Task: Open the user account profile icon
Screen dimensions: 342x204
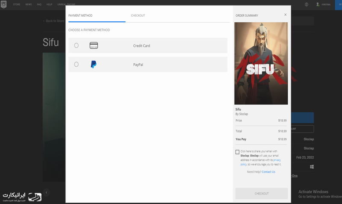Action: point(318,4)
